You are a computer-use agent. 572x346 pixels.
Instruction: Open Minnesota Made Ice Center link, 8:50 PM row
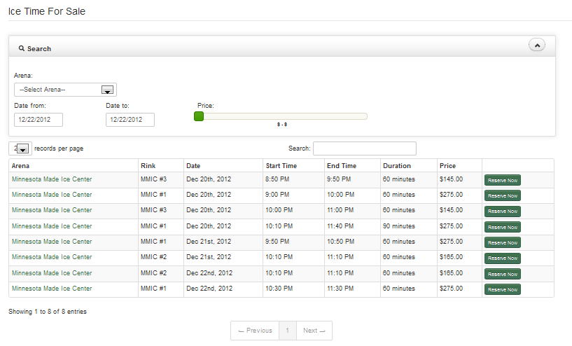pyautogui.click(x=52, y=179)
